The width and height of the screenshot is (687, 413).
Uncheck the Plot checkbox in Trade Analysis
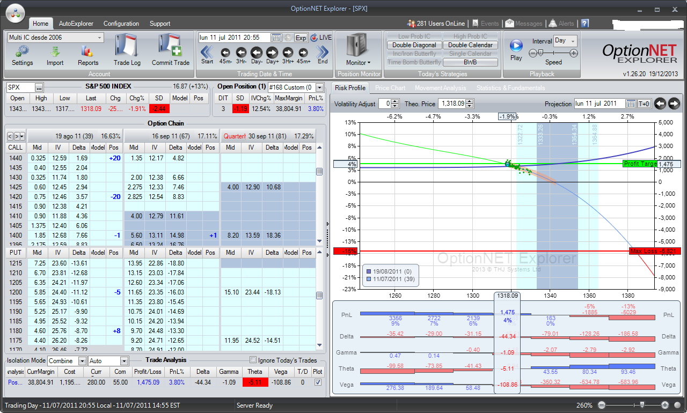[318, 382]
